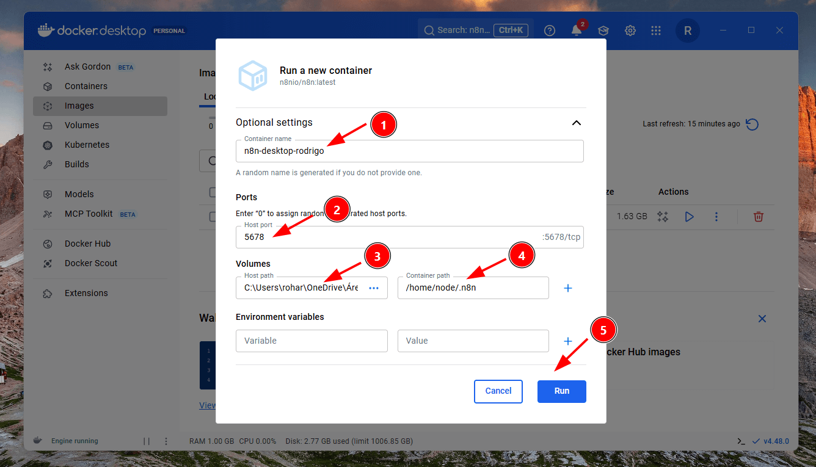Screen dimensions: 816x467
Task: Open the Learning center graduation cap icon
Action: tap(603, 31)
